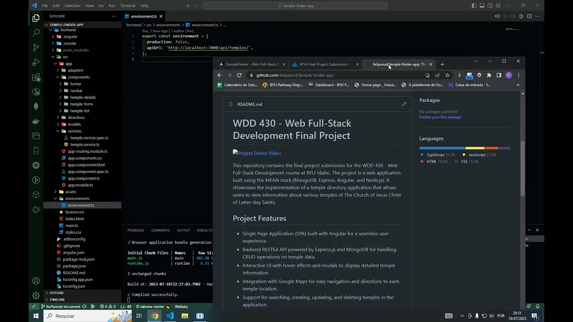Toggle primary side bar layout icon
Viewport: 573px width, 322px height.
click(474, 5)
